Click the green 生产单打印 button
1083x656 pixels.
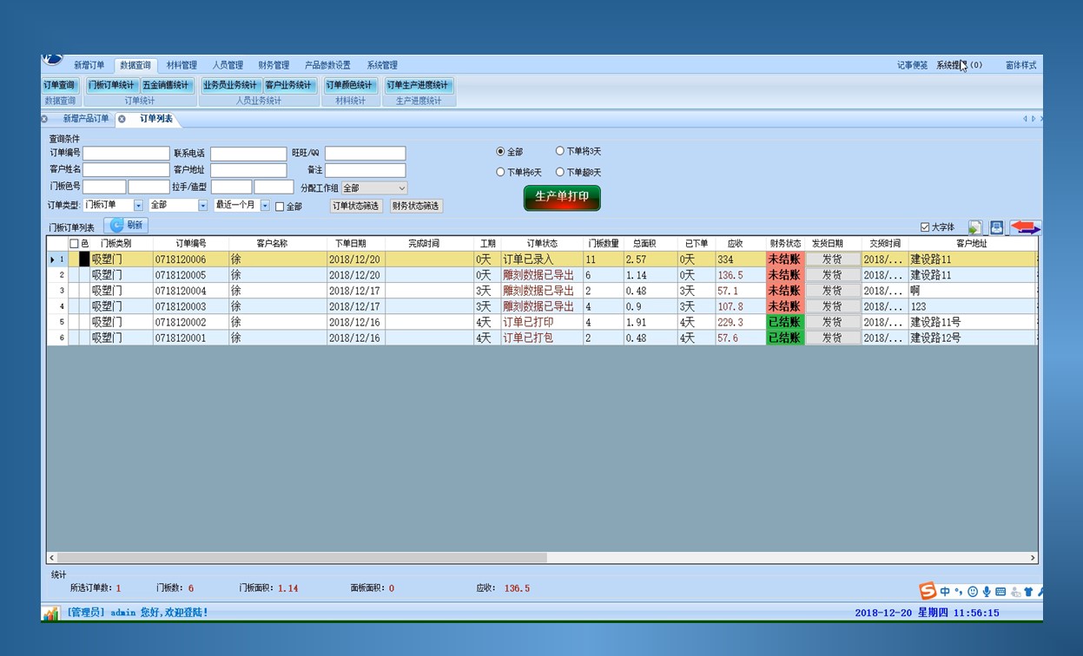pos(562,197)
